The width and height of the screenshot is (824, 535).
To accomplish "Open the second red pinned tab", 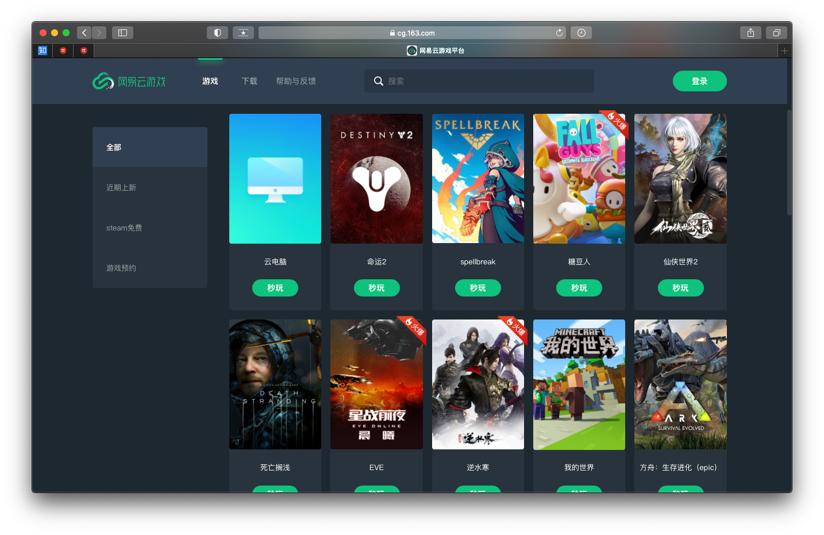I will [84, 51].
